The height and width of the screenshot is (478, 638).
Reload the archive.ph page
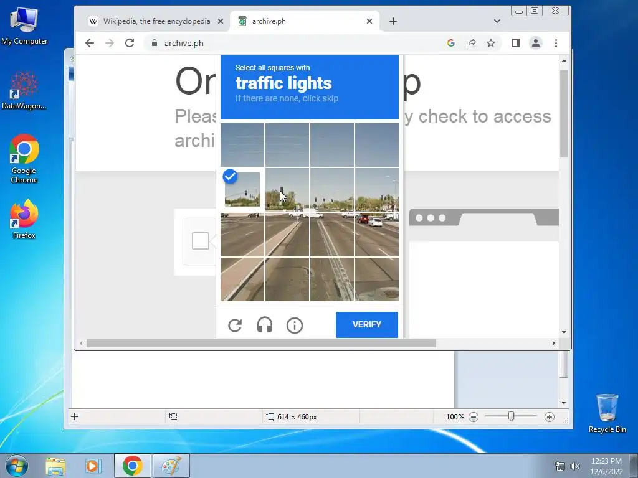pyautogui.click(x=130, y=43)
